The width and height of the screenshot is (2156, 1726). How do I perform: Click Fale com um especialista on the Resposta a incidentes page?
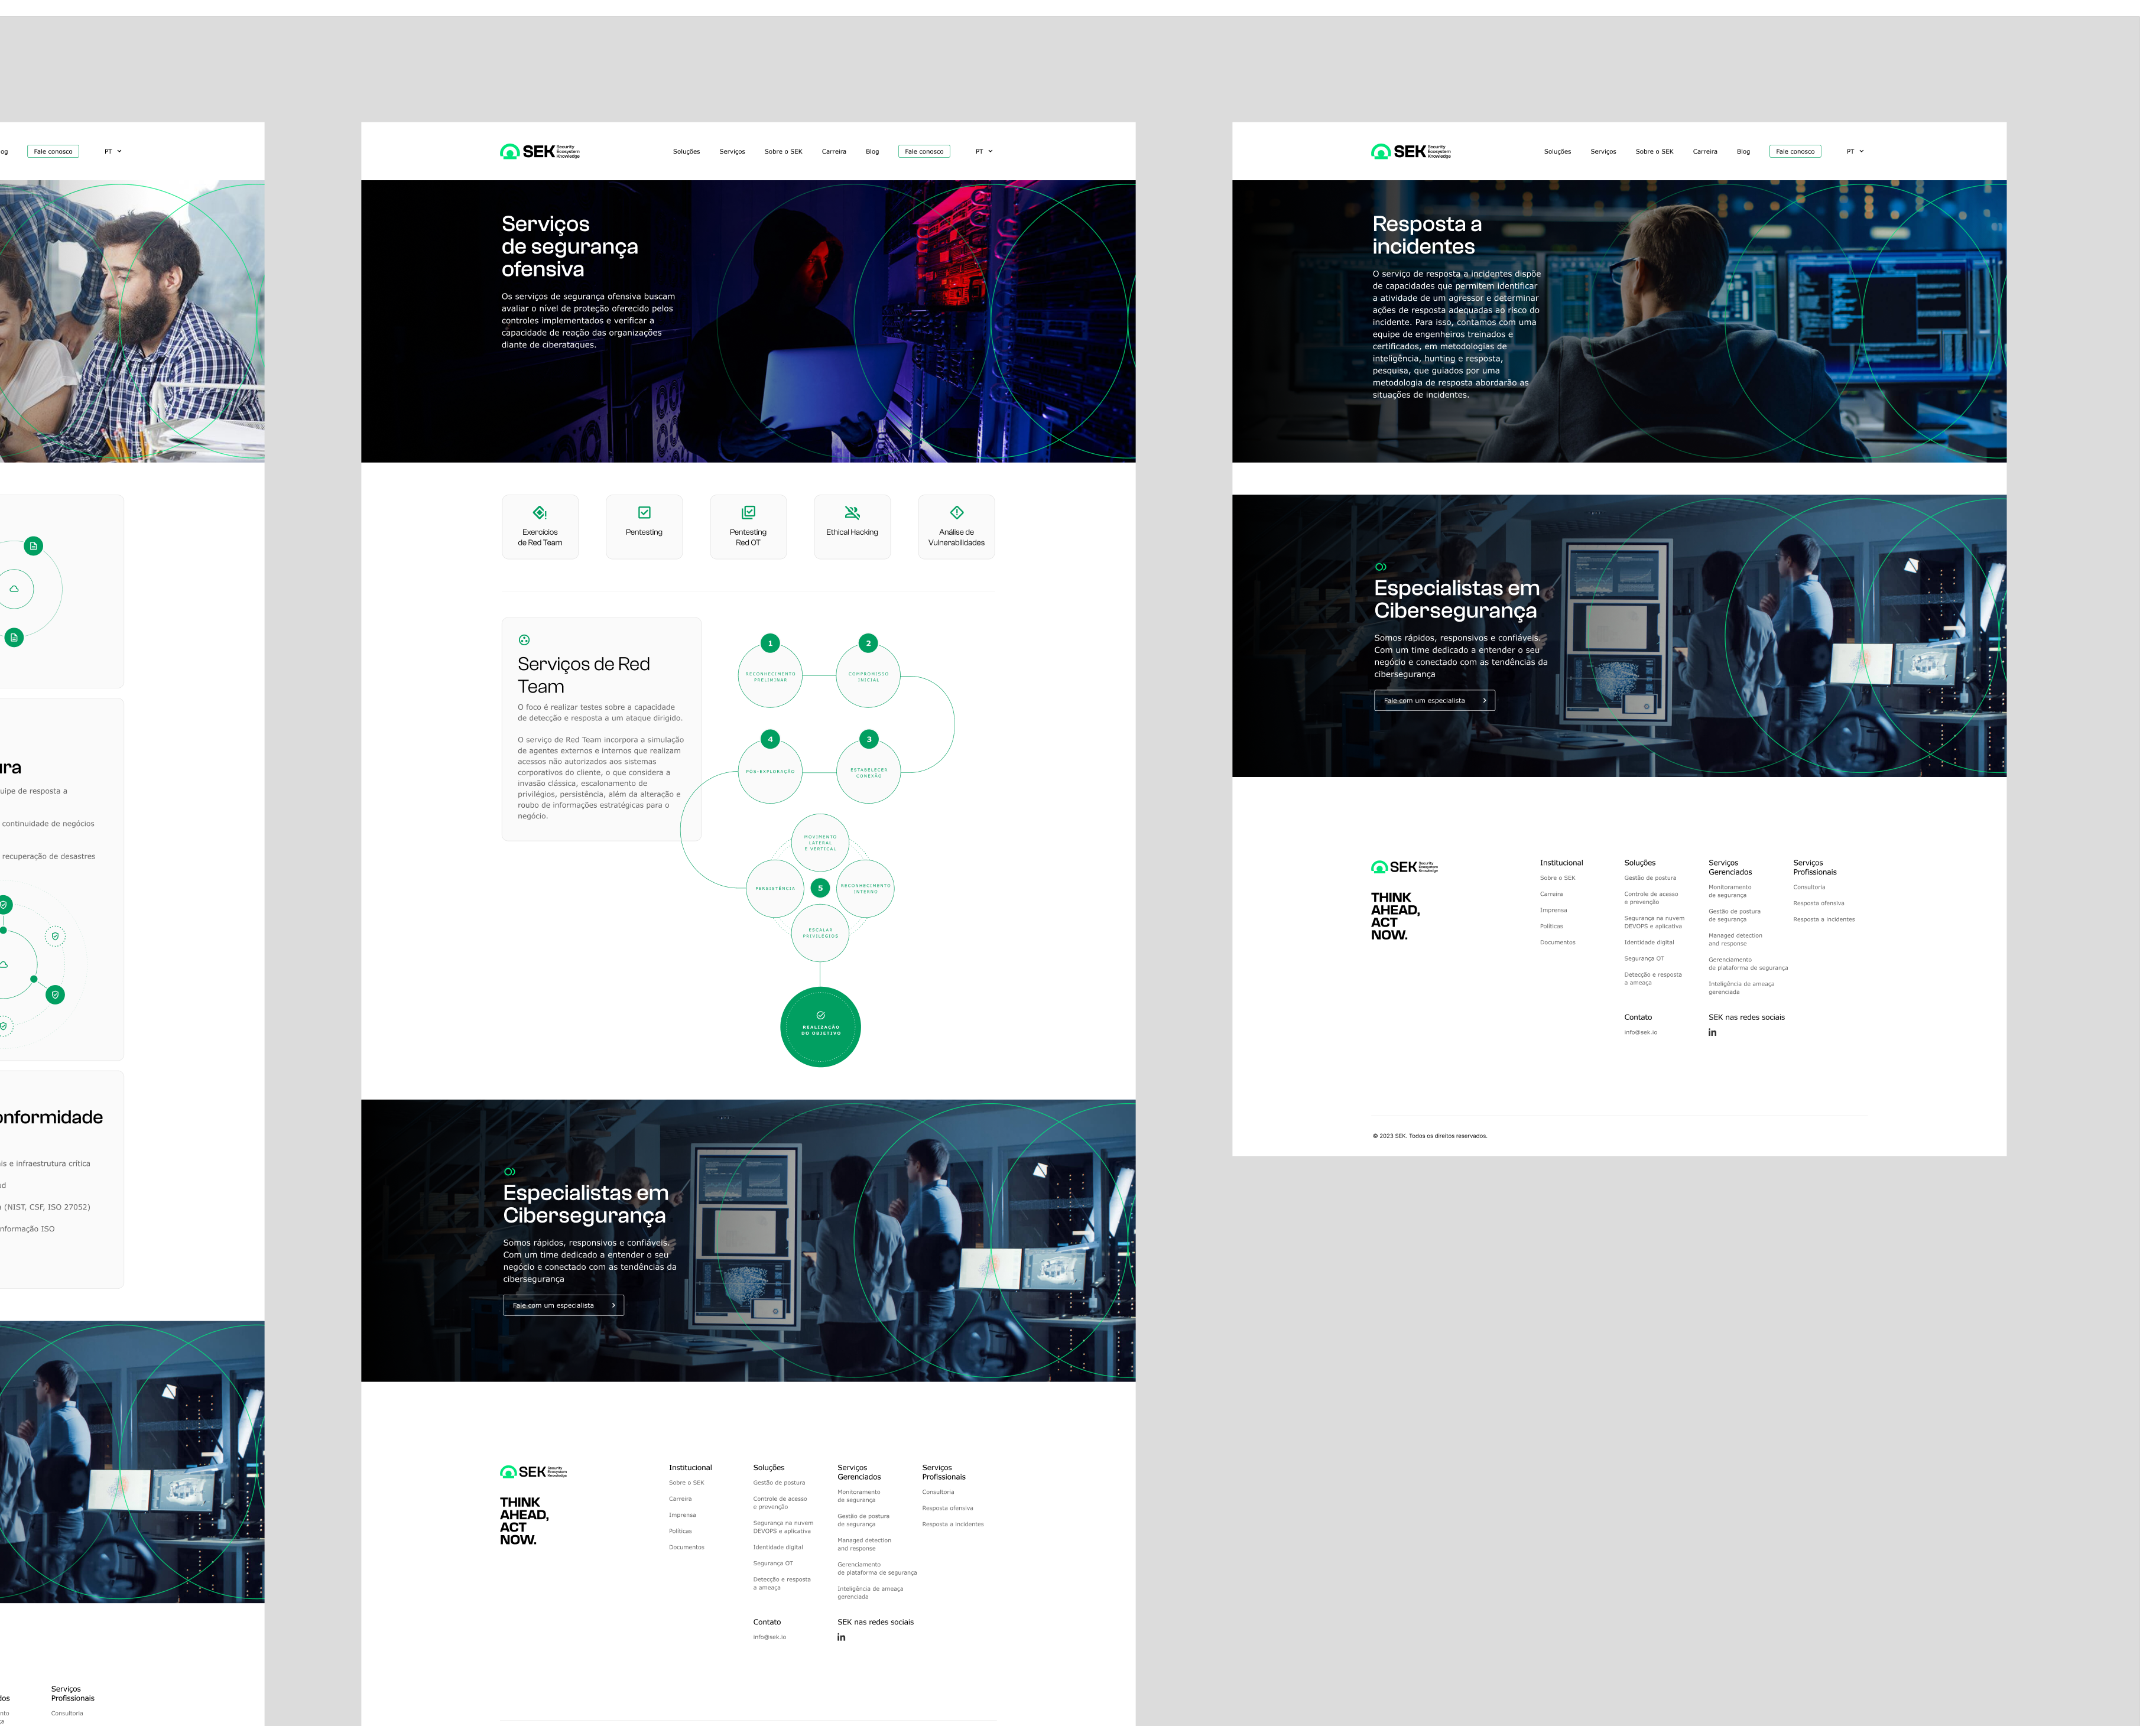coord(1434,701)
